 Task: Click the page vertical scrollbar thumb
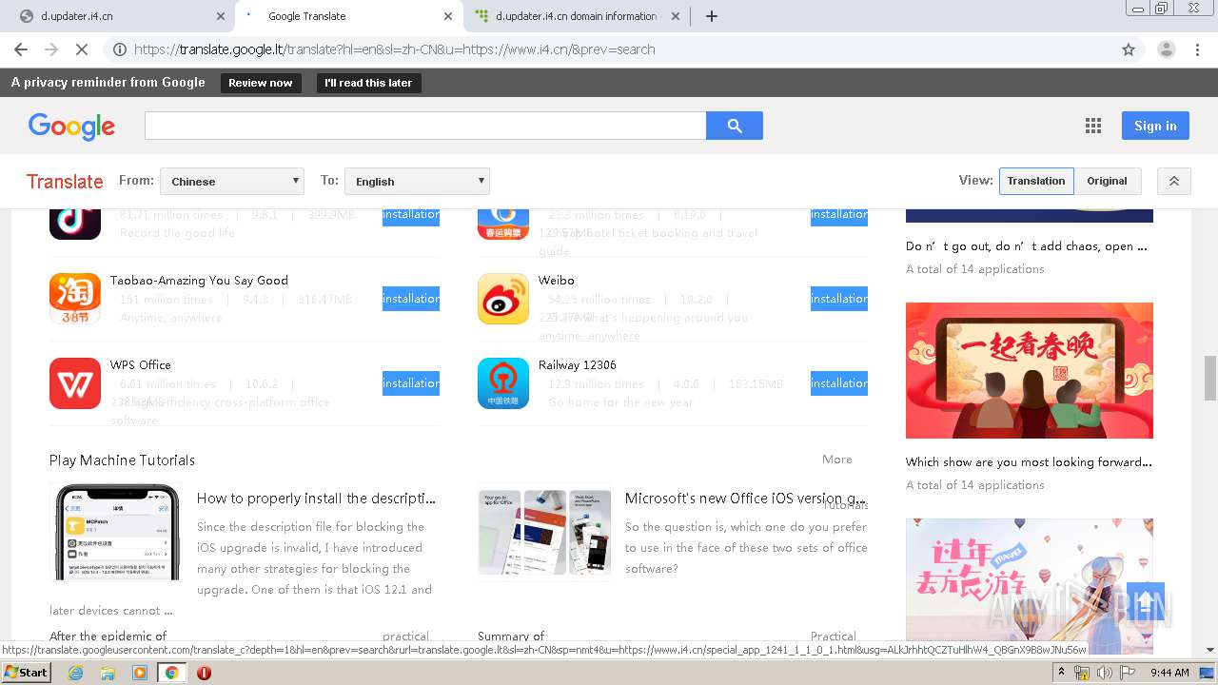point(1210,379)
